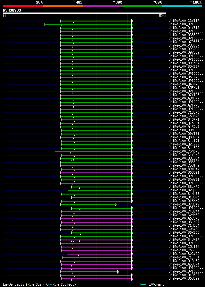205x287 pixels.
Task: Select the UniRef100_Q5BSG2 label
Action: pos(184,162)
